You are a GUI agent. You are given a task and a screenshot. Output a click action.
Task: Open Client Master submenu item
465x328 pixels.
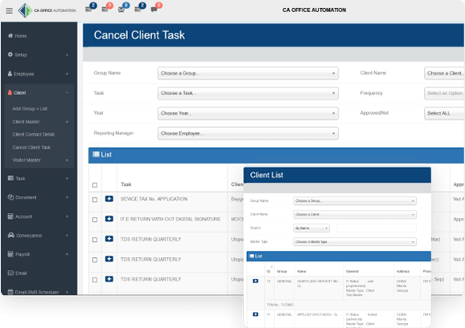coord(26,121)
